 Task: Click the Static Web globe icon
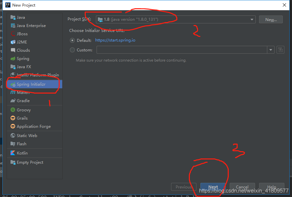click(13, 135)
